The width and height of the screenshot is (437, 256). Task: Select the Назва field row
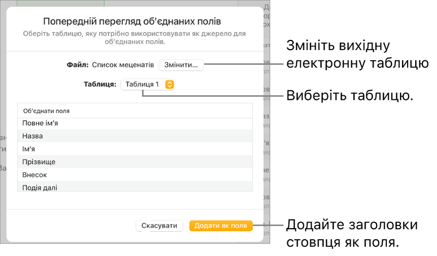pos(135,136)
